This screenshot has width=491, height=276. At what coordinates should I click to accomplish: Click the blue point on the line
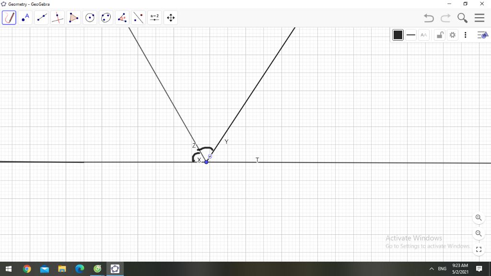(x=206, y=162)
